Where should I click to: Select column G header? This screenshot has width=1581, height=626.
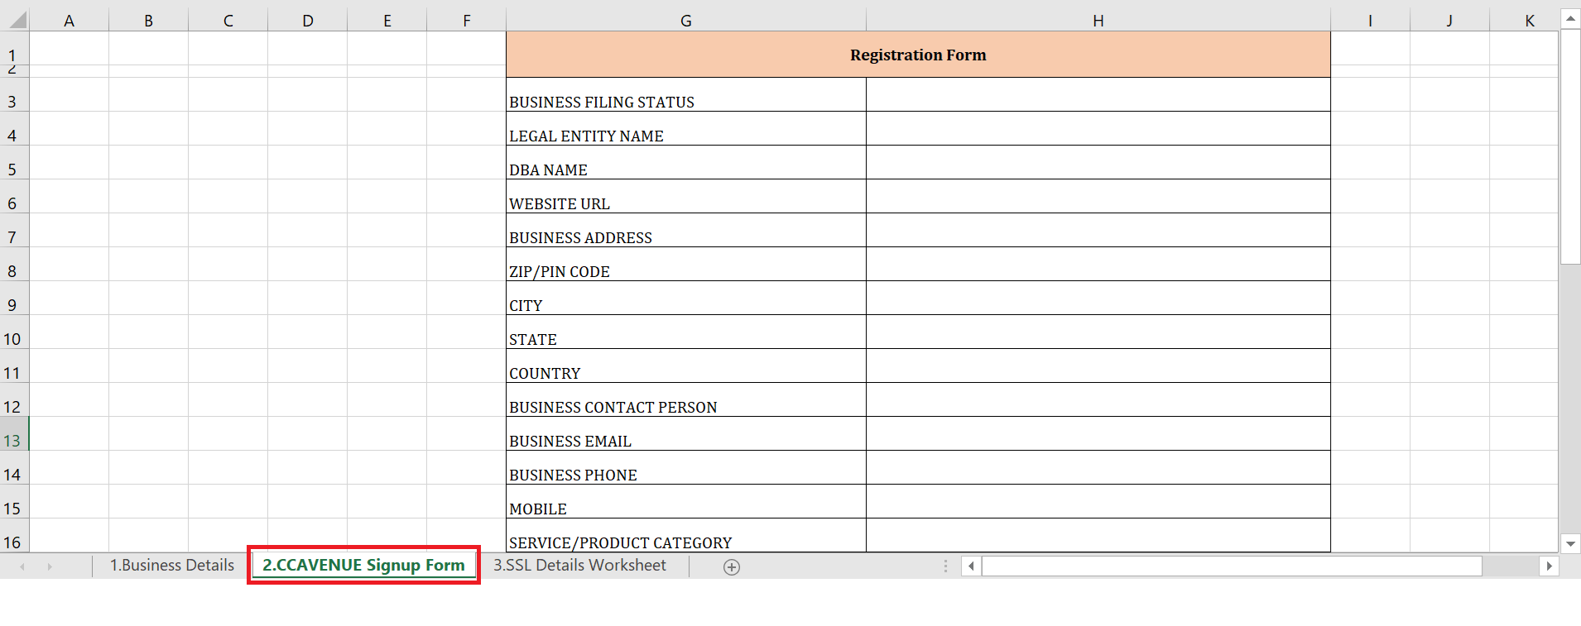point(685,21)
